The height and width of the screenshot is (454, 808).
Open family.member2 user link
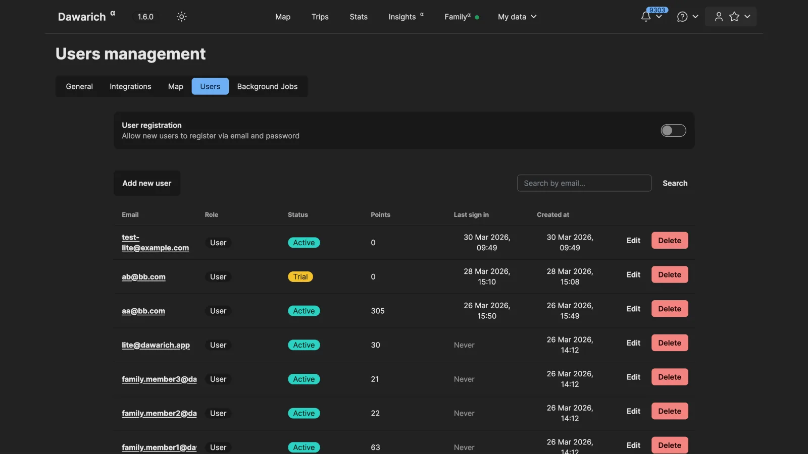pos(159,413)
